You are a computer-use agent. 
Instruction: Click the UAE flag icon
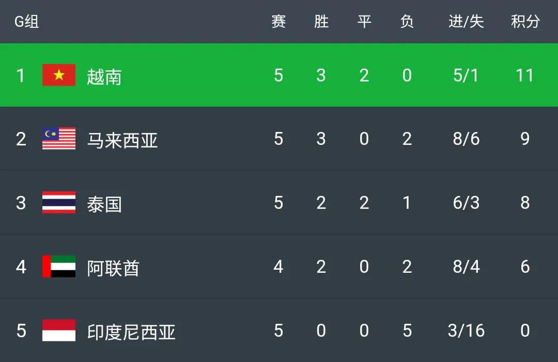59,267
